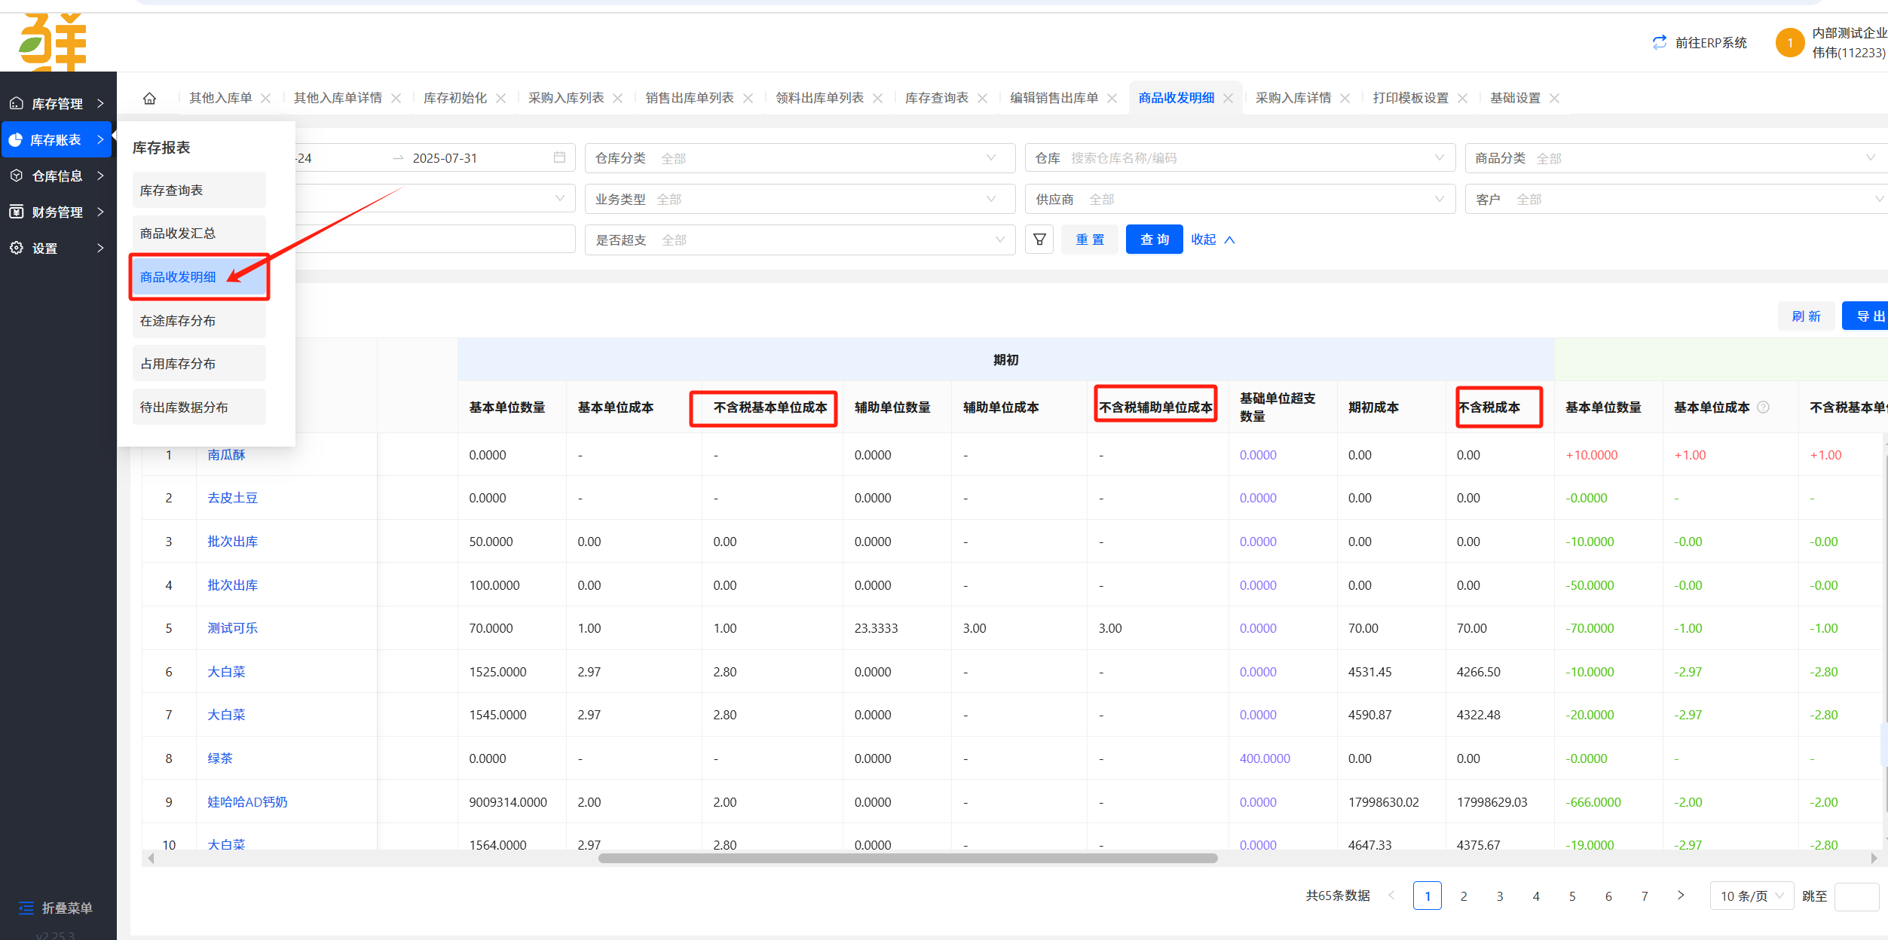Open 南瓜酥 product link
This screenshot has height=940, width=1888.
click(x=226, y=455)
